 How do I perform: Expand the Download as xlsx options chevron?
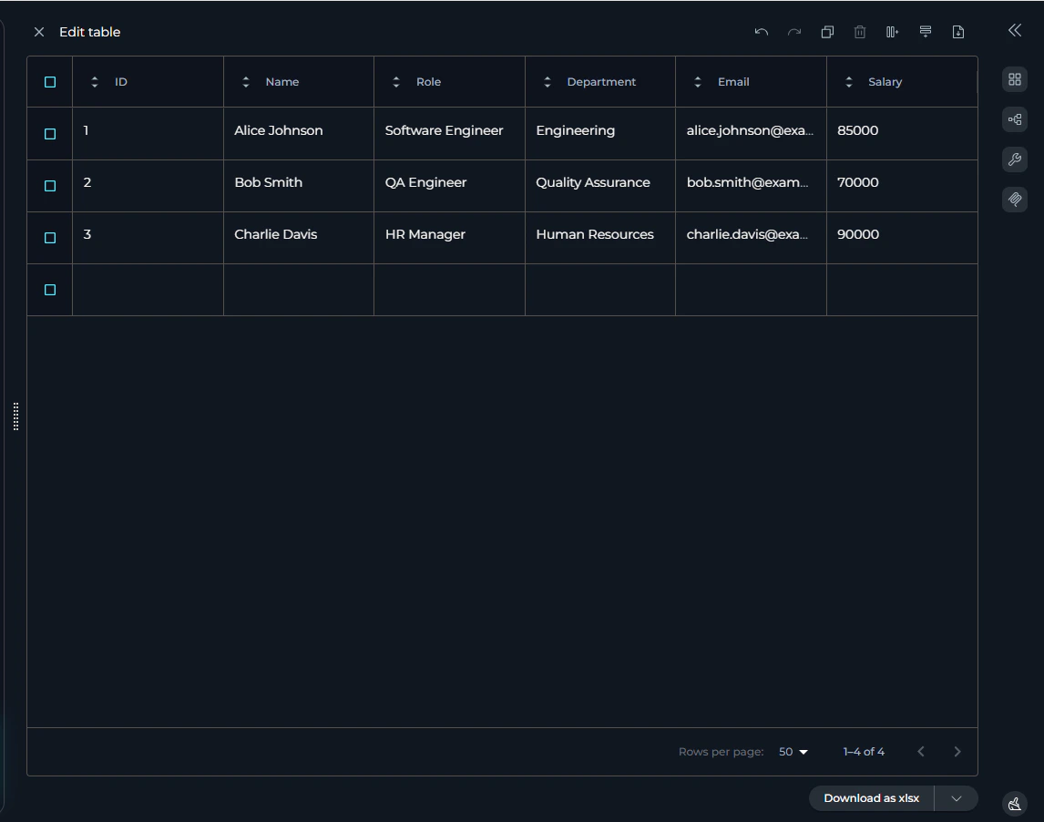point(957,797)
